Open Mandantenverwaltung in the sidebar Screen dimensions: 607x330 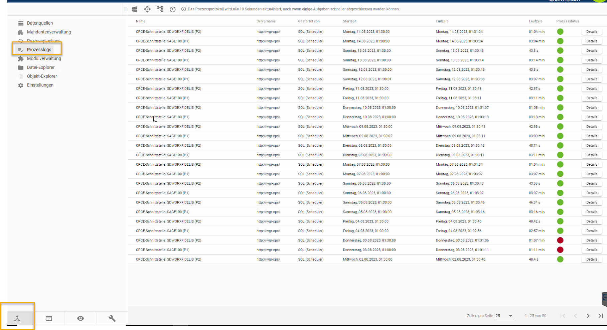(x=49, y=32)
